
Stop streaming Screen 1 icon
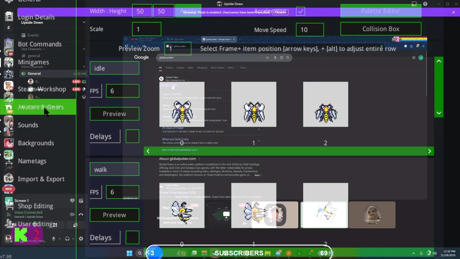tap(72, 201)
